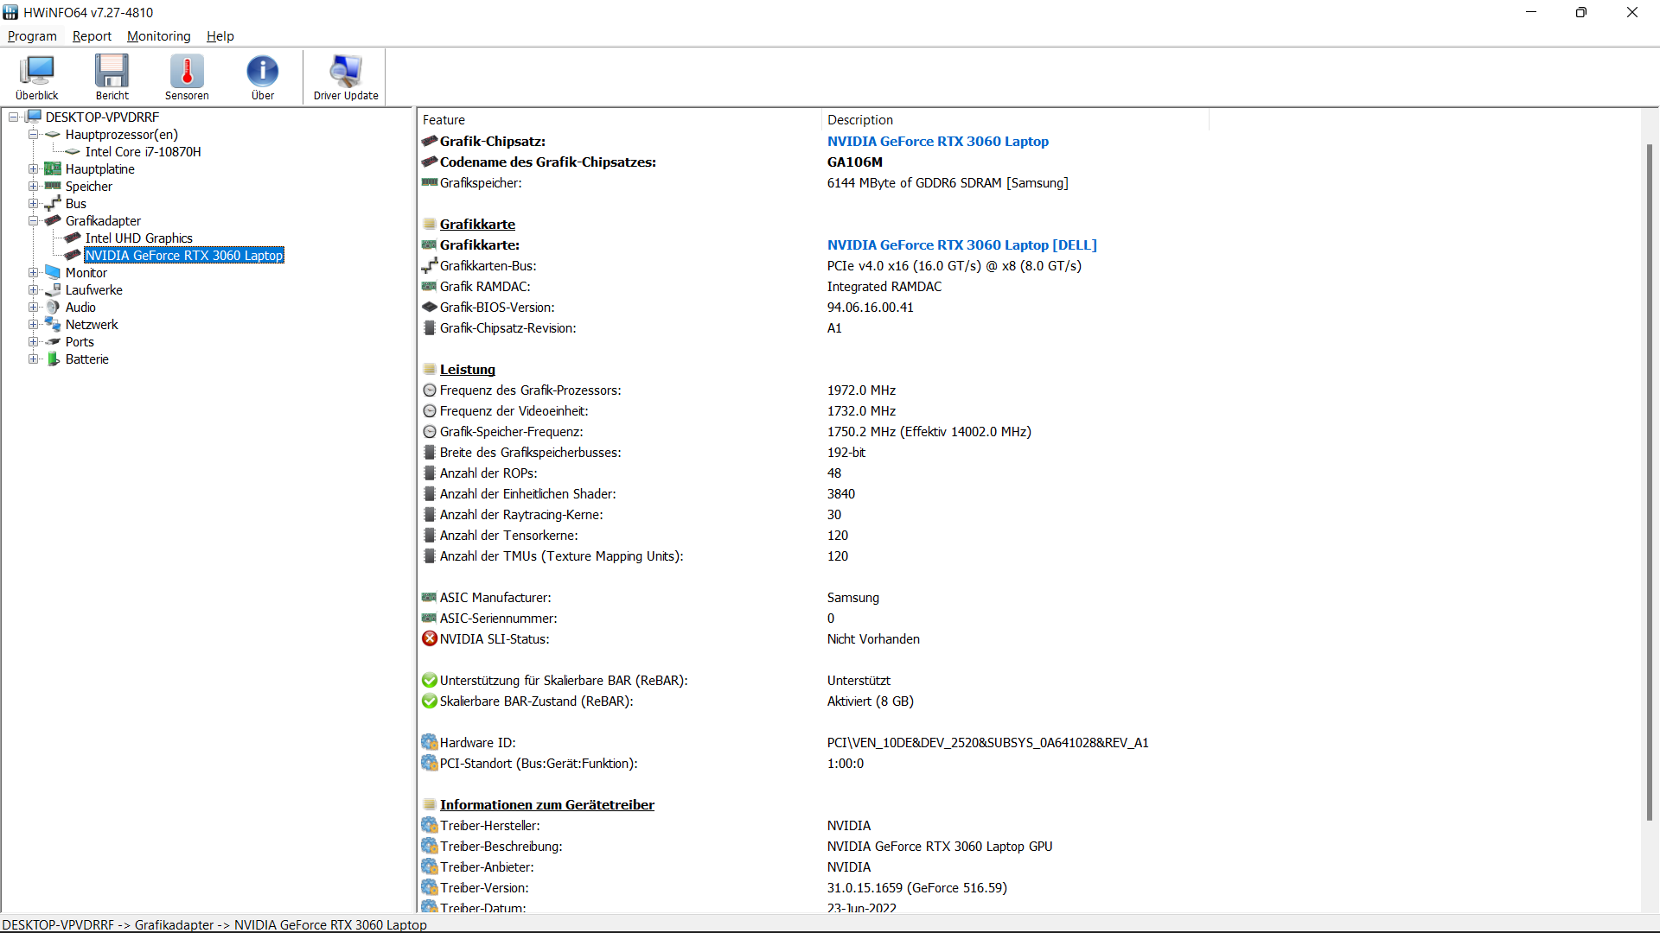
Task: Open the Monitoring menu
Action: click(158, 36)
